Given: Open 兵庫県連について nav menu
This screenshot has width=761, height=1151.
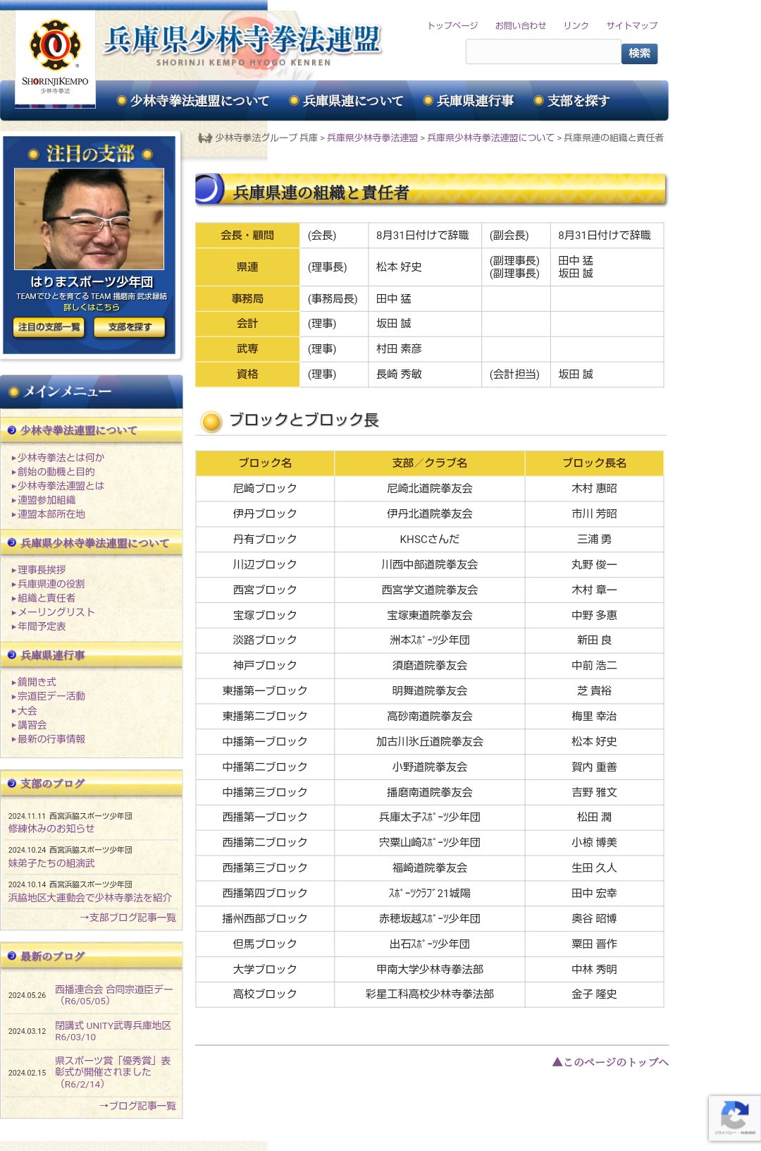Looking at the screenshot, I should 347,101.
